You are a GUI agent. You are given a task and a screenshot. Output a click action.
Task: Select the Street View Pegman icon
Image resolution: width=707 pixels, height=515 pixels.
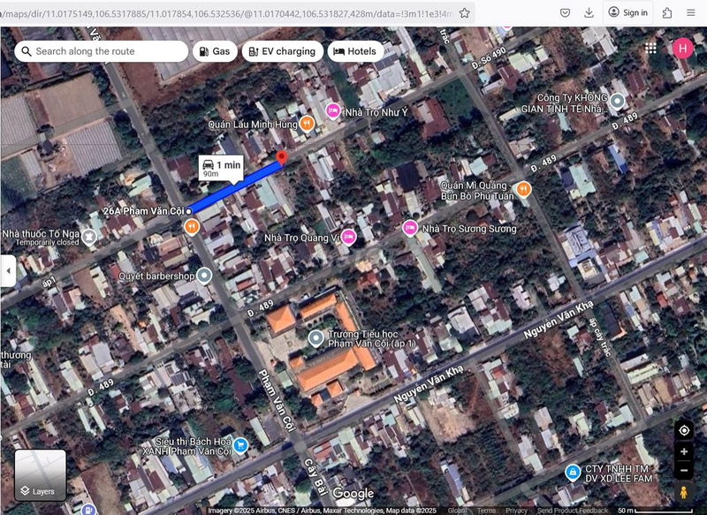[x=684, y=493]
